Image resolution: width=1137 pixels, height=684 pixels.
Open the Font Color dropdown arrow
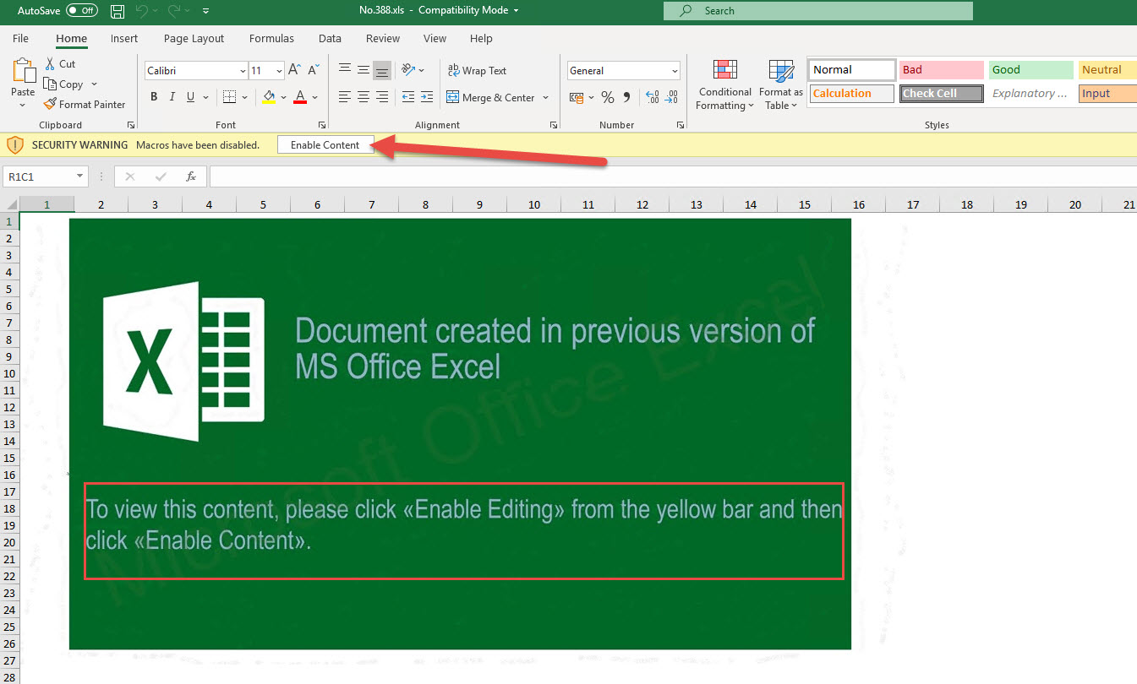314,98
